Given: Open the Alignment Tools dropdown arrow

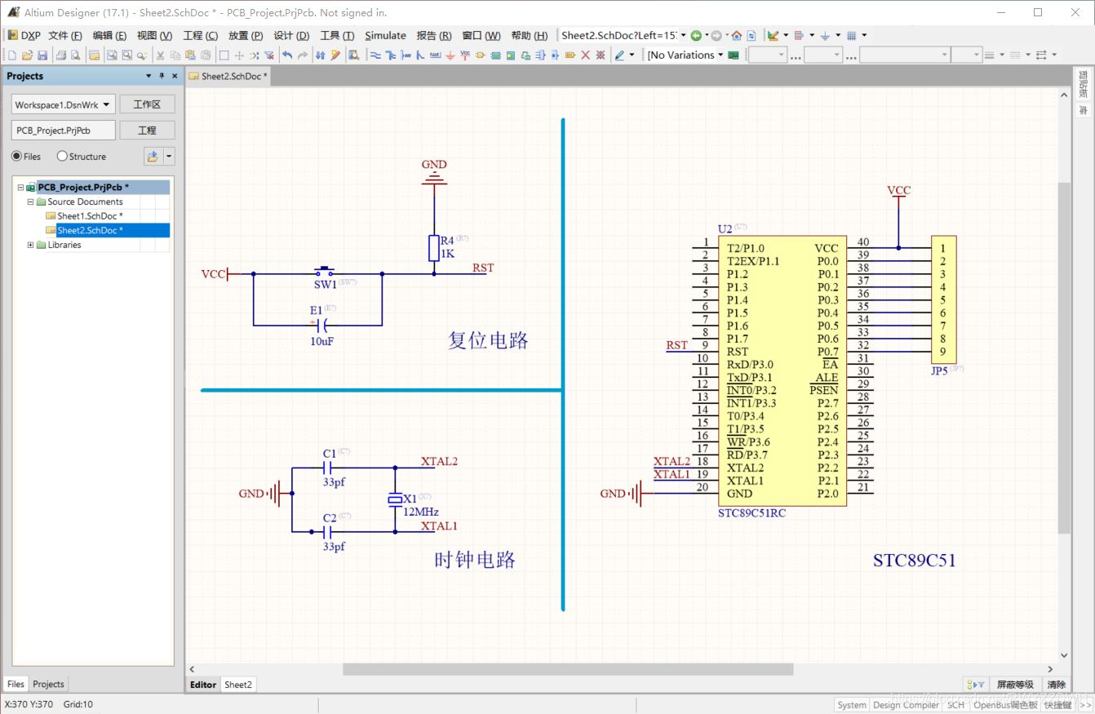Looking at the screenshot, I should click(812, 35).
